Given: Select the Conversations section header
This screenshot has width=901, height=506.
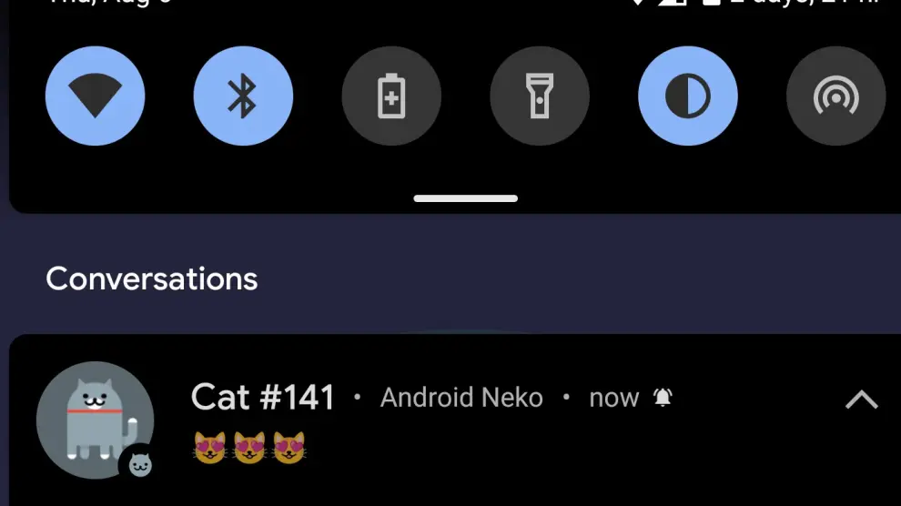Looking at the screenshot, I should pos(152,279).
